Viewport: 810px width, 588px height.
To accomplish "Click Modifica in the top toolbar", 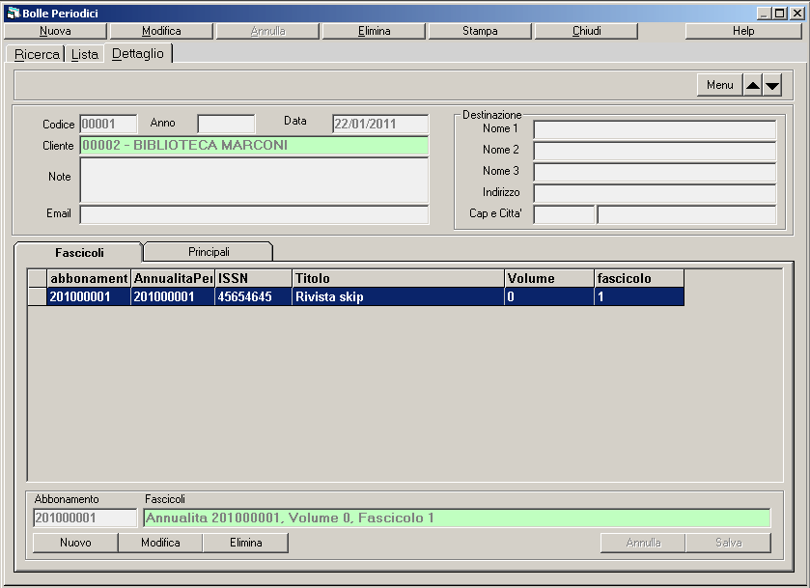I will pos(161,31).
